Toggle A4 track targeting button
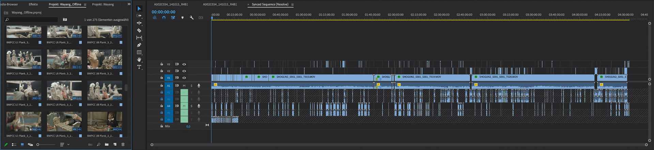 click(x=168, y=106)
